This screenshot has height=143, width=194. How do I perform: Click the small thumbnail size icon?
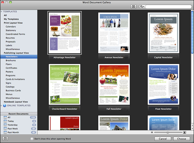coord(152,132)
